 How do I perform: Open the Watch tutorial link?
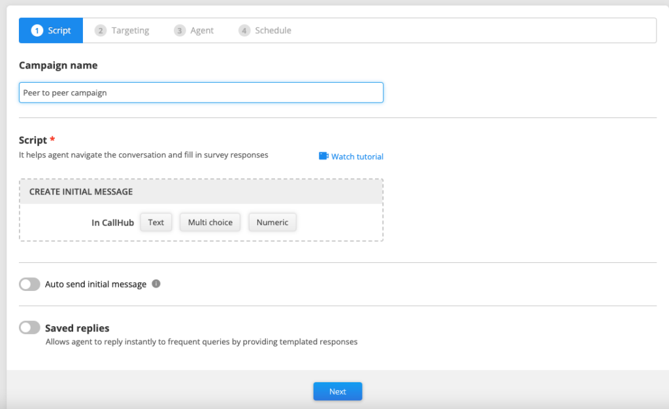pyautogui.click(x=351, y=157)
